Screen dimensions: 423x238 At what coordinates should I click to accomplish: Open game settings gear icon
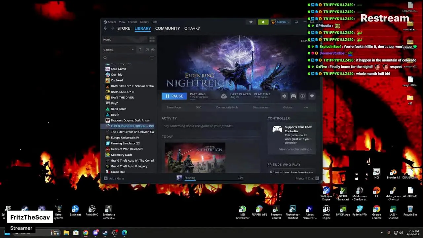(284, 96)
